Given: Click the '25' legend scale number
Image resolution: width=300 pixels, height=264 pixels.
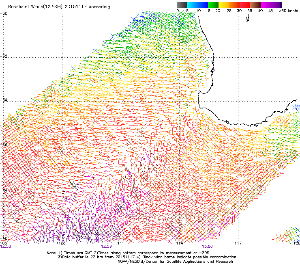Looking at the screenshot, I should pos(229,11).
